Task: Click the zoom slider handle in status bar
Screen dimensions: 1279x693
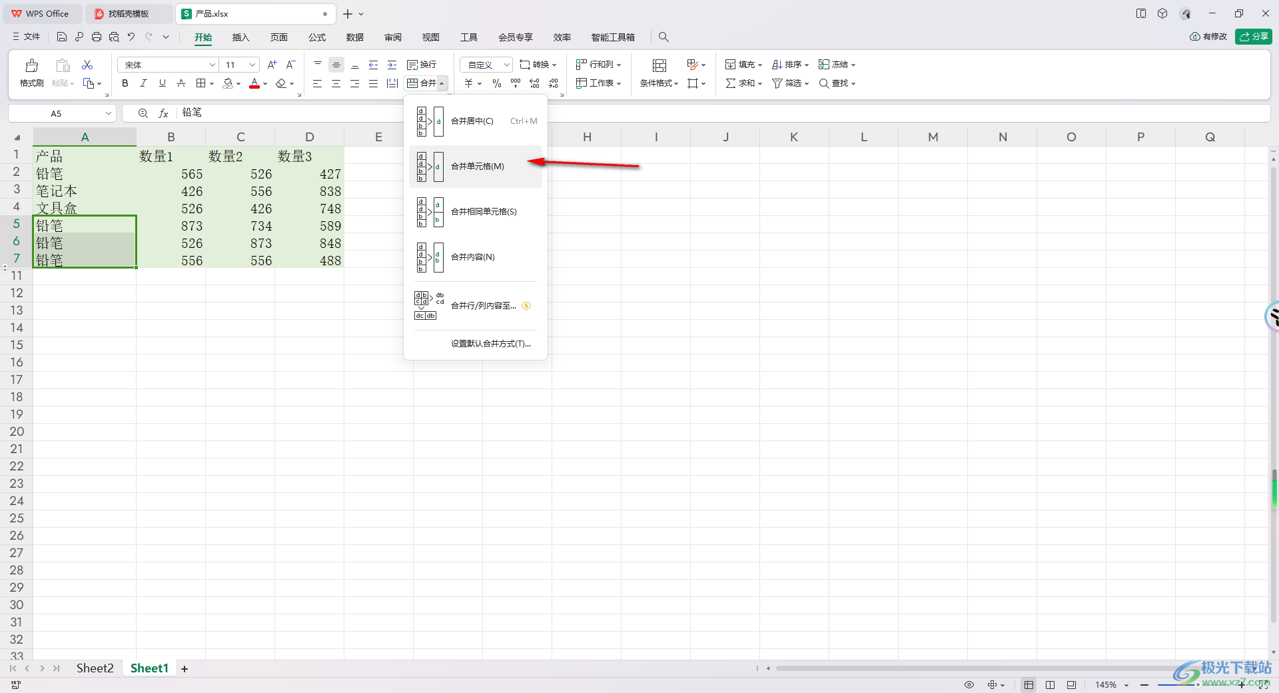Action: point(1197,685)
